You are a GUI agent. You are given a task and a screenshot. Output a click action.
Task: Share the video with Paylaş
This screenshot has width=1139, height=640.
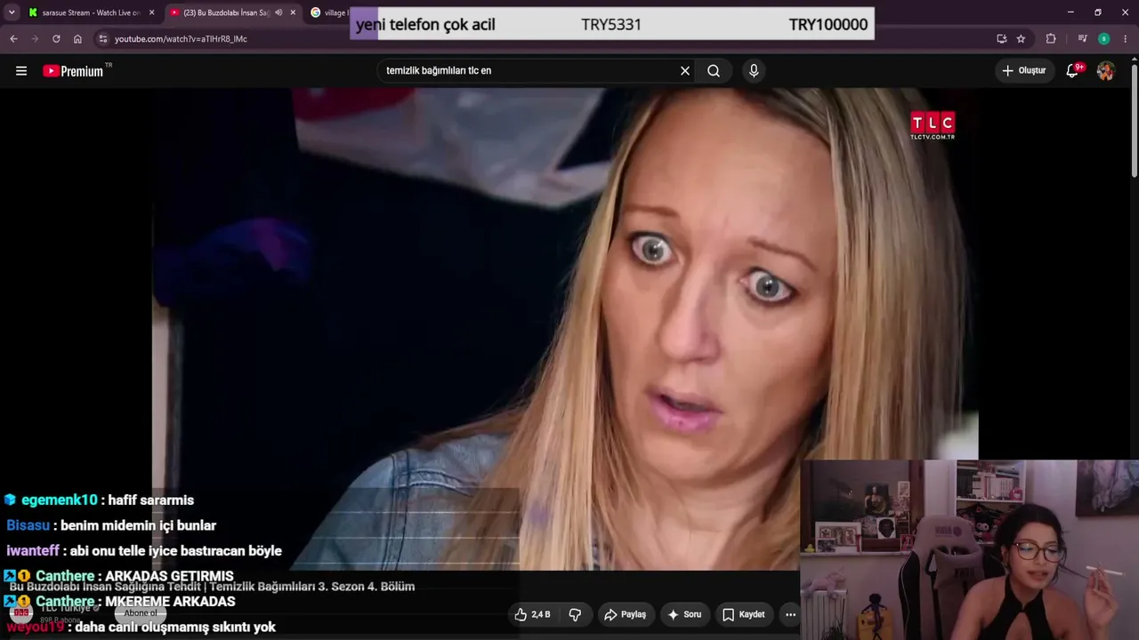pos(625,614)
